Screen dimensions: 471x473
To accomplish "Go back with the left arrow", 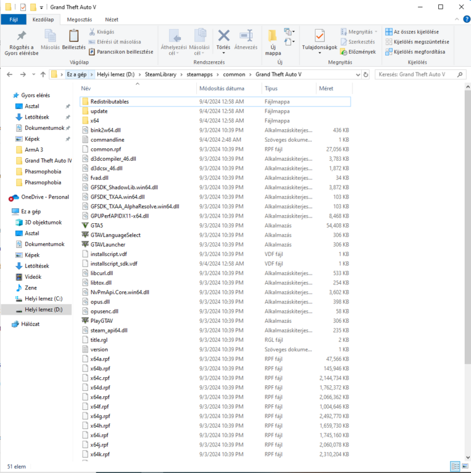I will [x=9, y=74].
